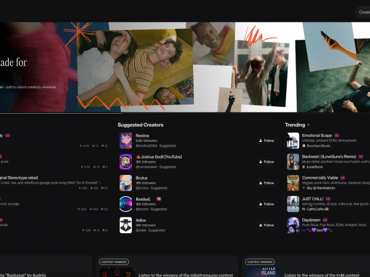The image size is (370, 277).
Task: Open the Backseat (iLoveSuno's Remix) song title
Action: pyautogui.click(x=328, y=156)
